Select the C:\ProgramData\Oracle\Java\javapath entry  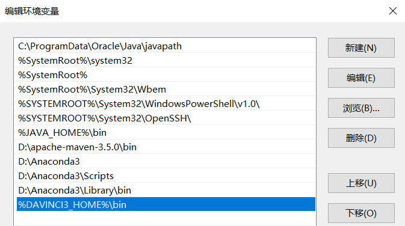point(166,46)
